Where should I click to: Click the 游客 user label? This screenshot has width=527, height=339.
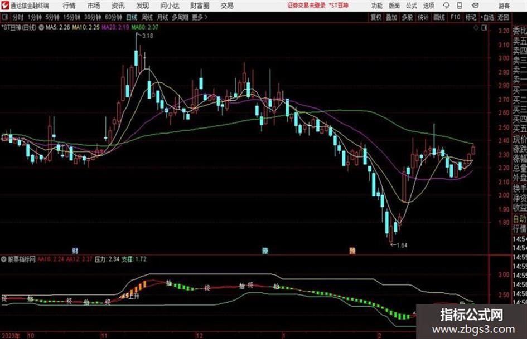point(504,6)
